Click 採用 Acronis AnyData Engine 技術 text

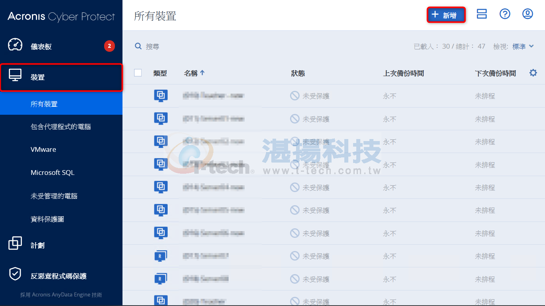tap(61, 295)
